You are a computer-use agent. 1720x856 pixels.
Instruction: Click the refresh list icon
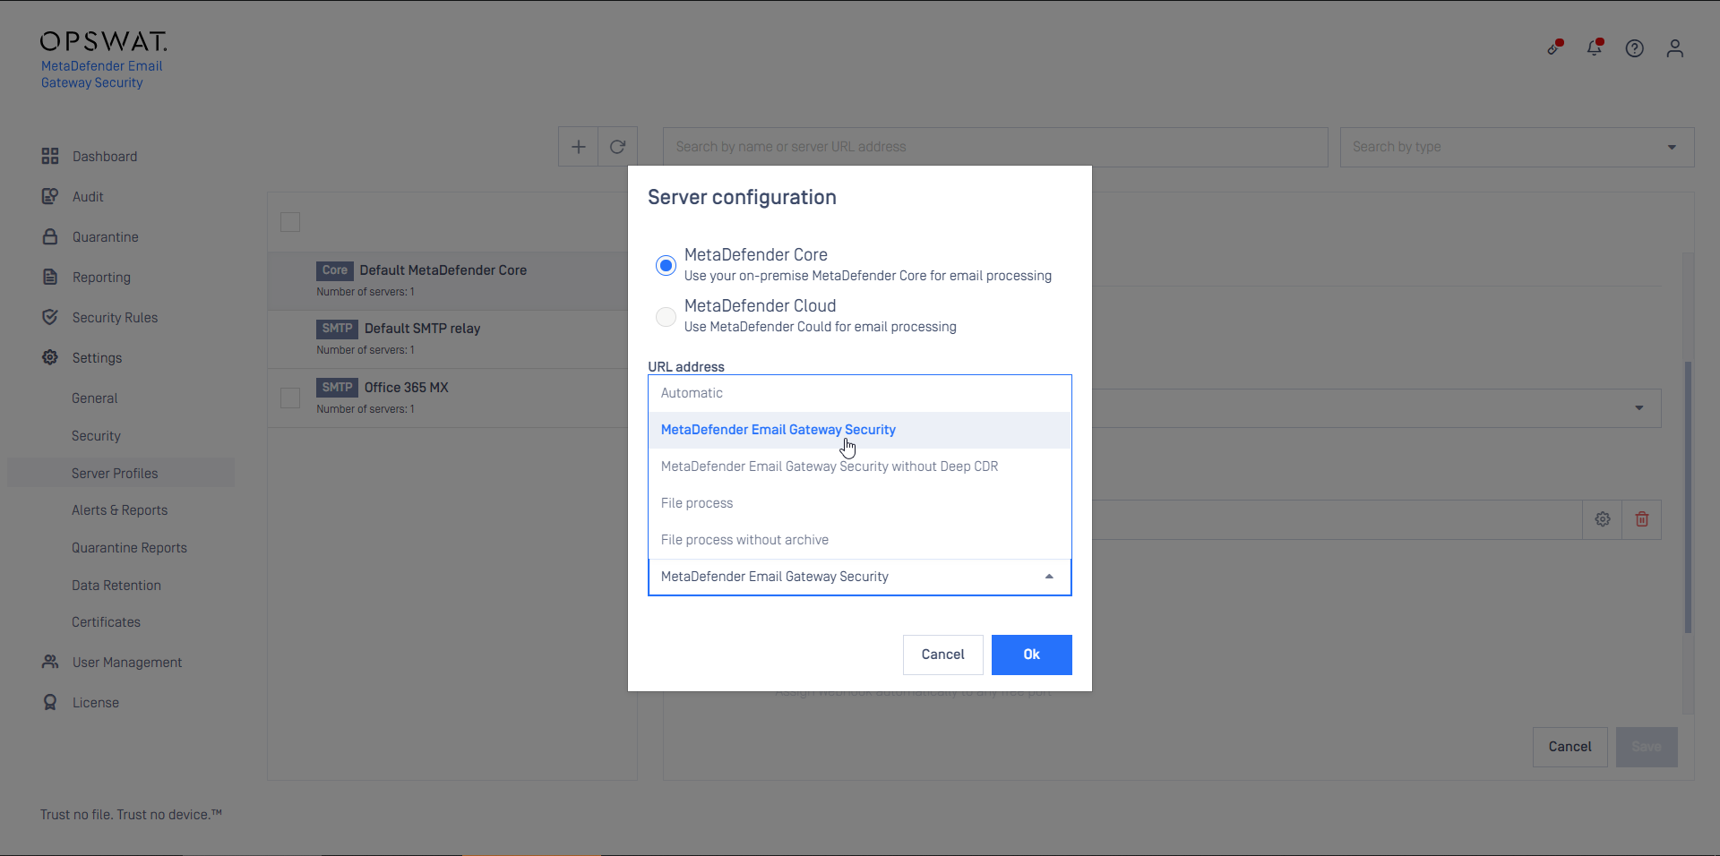click(617, 147)
